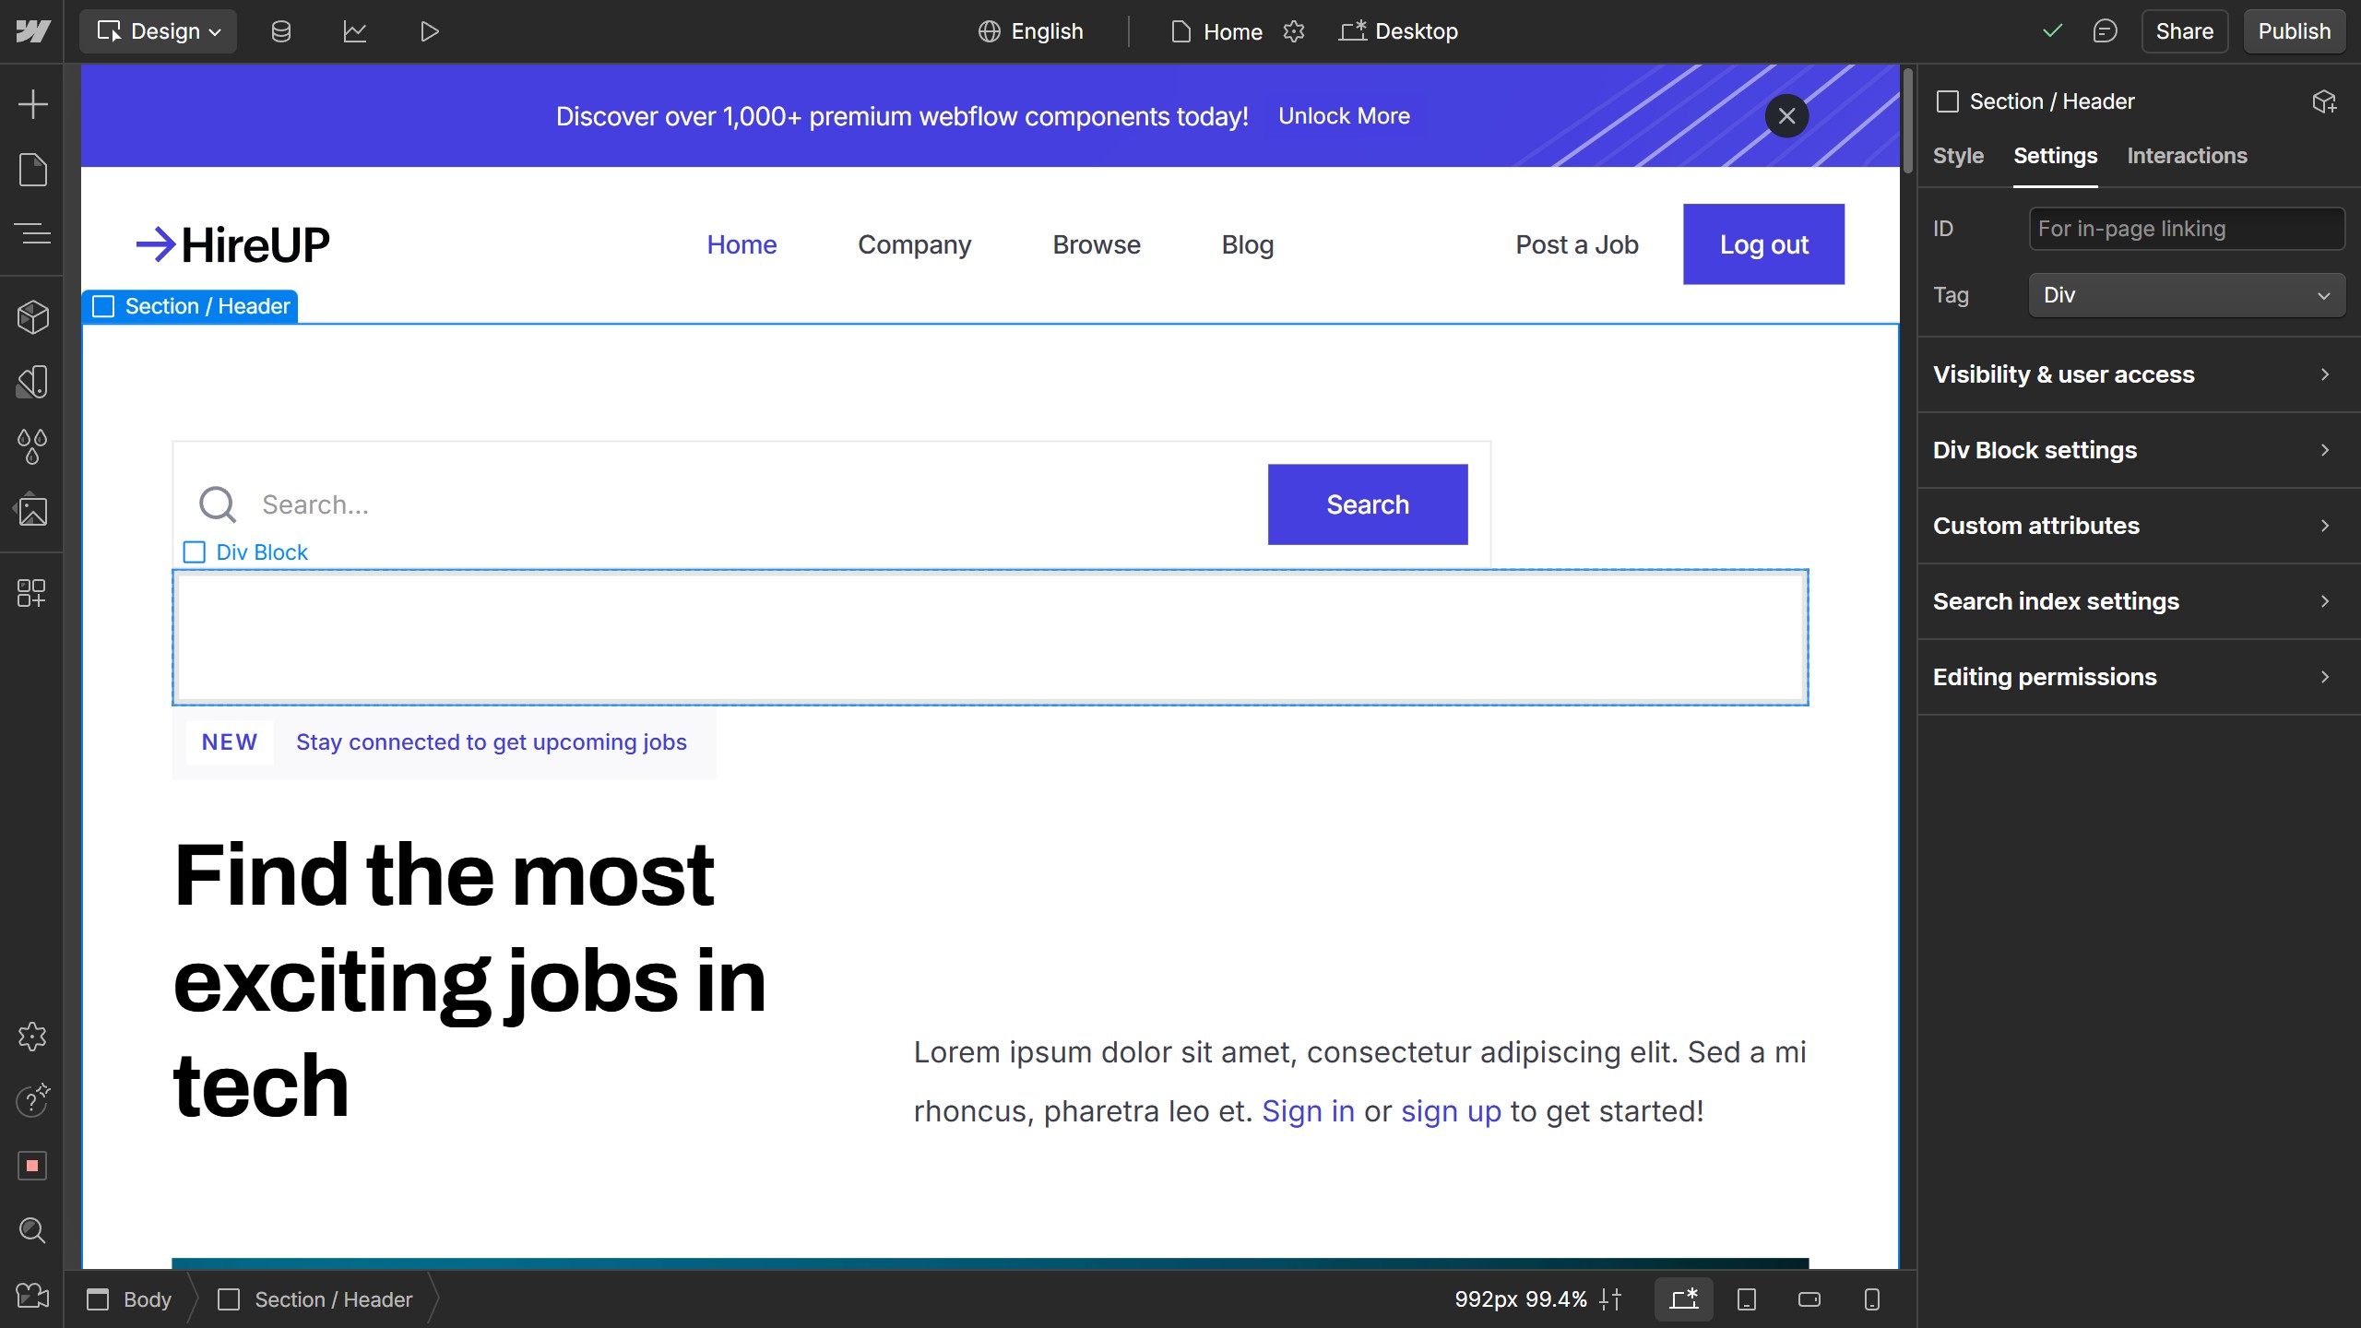The height and width of the screenshot is (1328, 2361).
Task: Switch to the Style tab
Action: pos(1958,156)
